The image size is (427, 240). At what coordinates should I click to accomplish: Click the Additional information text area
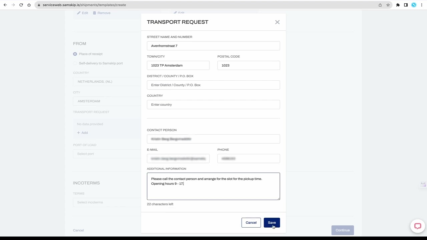click(x=213, y=186)
